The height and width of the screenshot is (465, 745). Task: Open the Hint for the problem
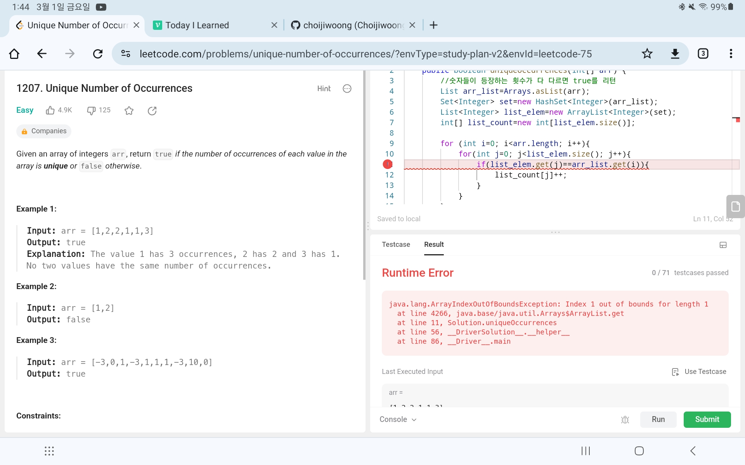pos(324,89)
